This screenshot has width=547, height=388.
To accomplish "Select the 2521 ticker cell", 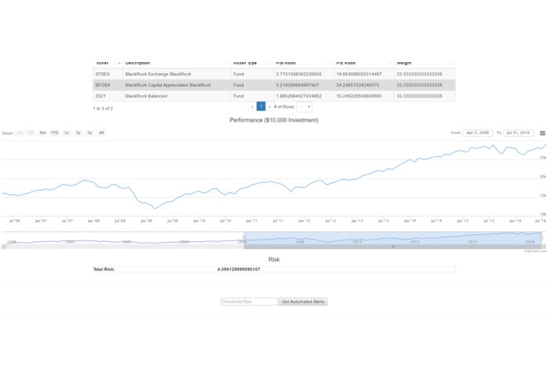I will coord(108,96).
